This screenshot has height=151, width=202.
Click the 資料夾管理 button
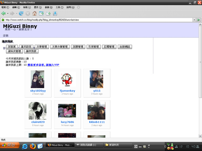pyautogui.click(x=15, y=51)
